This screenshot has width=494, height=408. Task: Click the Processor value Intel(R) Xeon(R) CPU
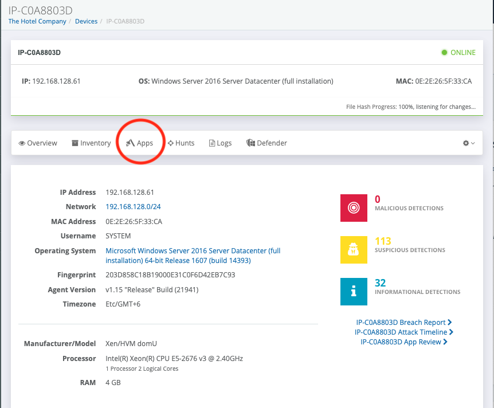click(x=174, y=359)
